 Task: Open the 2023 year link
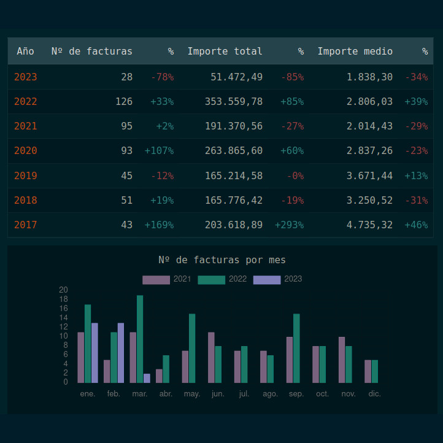pos(26,77)
